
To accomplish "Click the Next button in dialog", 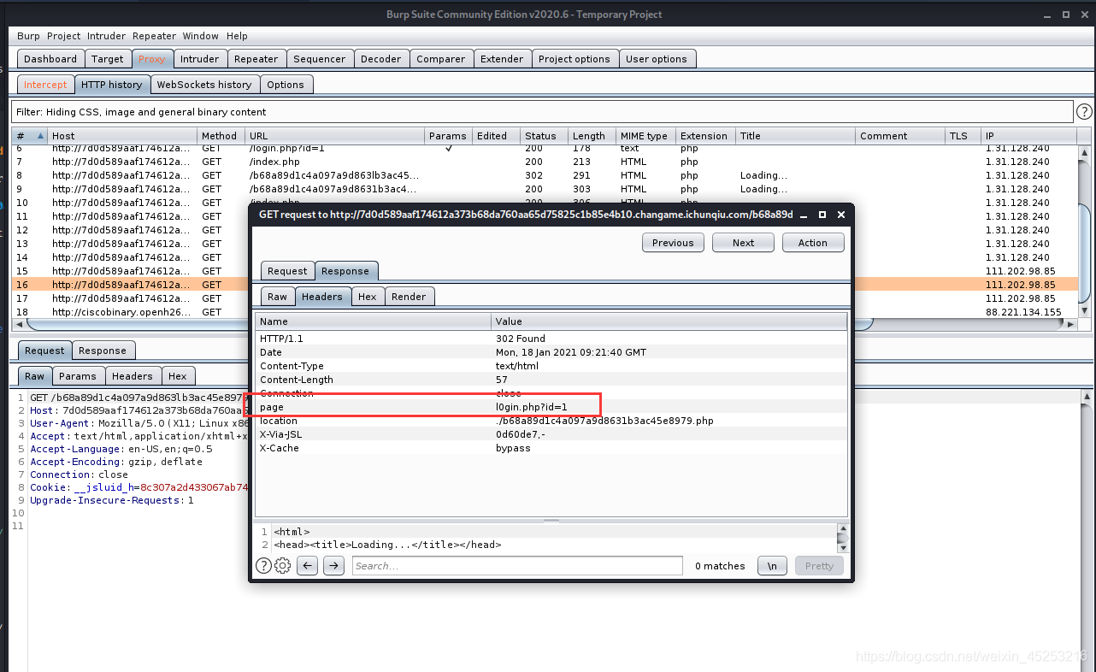I will point(743,242).
